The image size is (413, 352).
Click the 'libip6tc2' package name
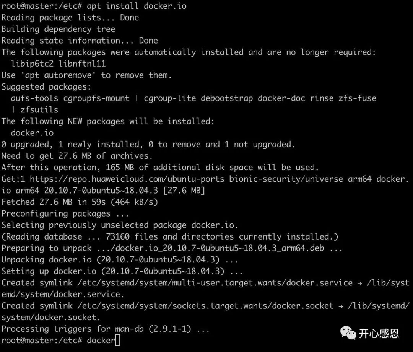pyautogui.click(x=32, y=64)
